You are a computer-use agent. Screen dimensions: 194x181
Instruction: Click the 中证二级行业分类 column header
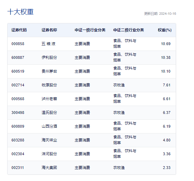coord(128,30)
